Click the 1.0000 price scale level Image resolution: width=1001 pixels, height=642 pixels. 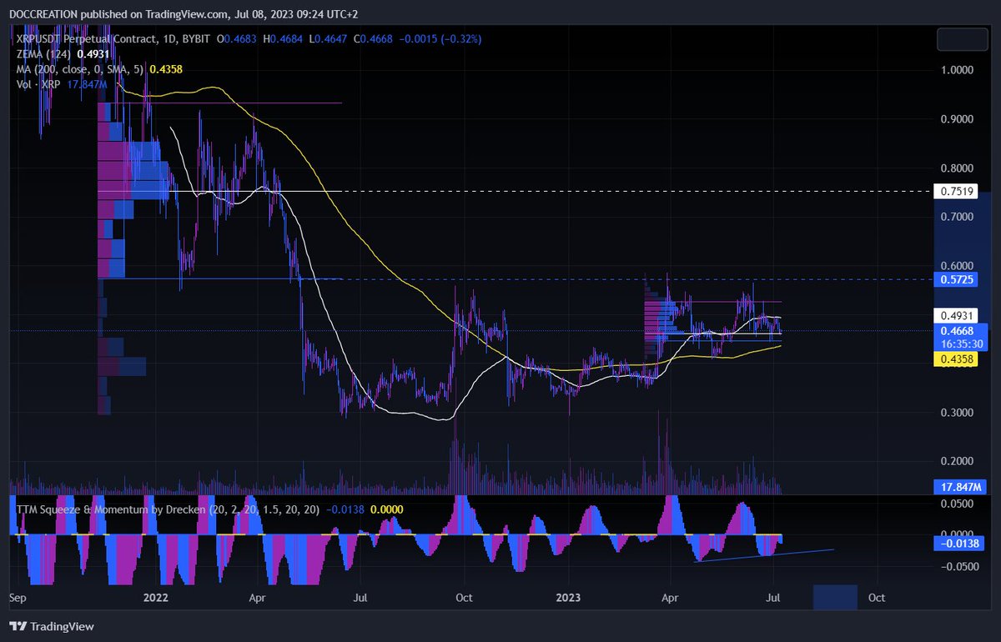(957, 70)
